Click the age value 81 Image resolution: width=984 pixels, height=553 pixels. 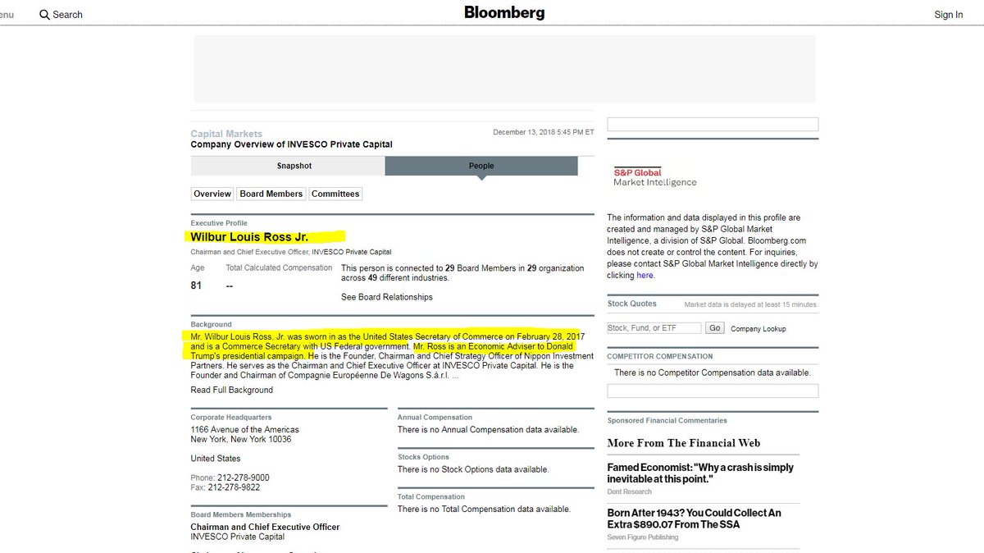[x=196, y=286]
